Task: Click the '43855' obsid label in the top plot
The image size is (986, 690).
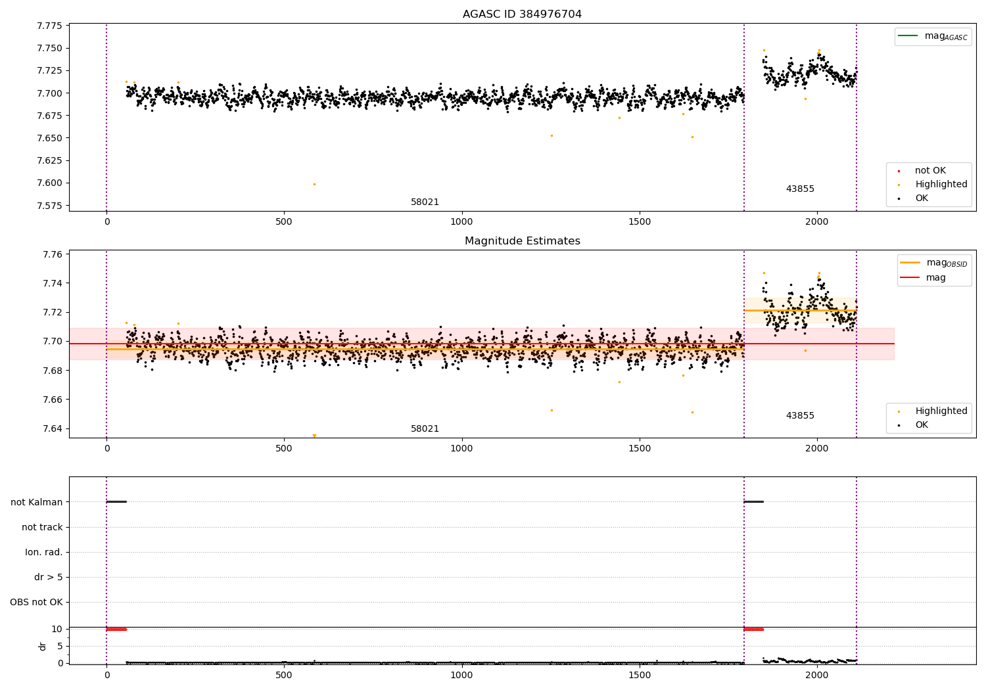Action: (x=800, y=189)
